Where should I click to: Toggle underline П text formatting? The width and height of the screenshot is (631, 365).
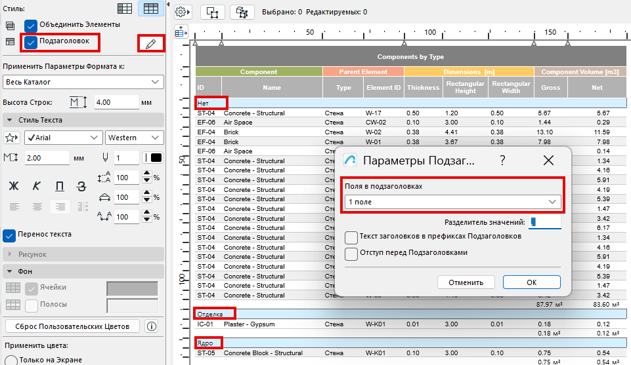[x=60, y=185]
